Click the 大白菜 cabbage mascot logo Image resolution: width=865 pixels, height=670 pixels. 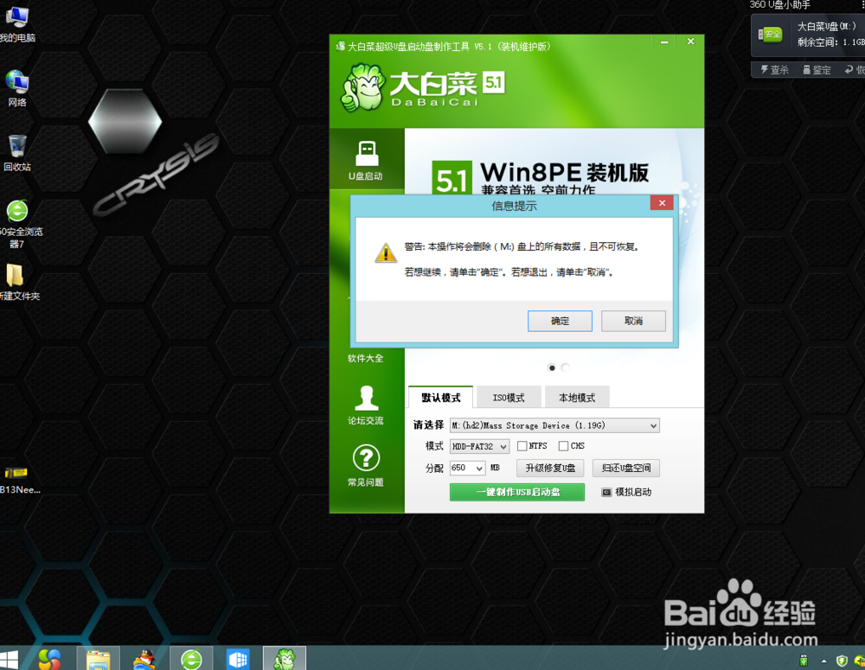click(x=362, y=87)
